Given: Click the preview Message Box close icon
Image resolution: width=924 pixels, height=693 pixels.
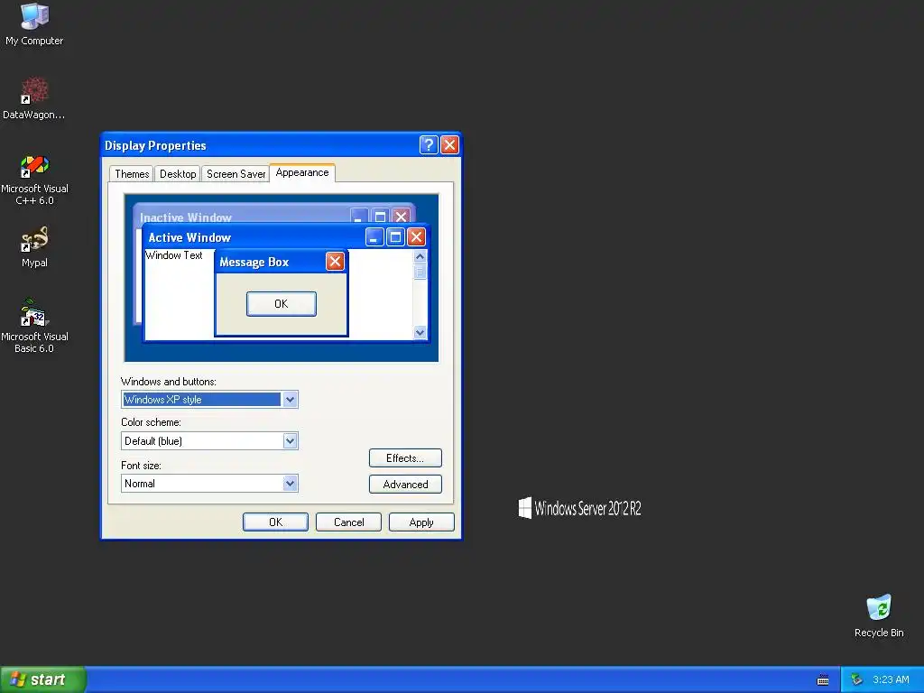Looking at the screenshot, I should (x=336, y=262).
